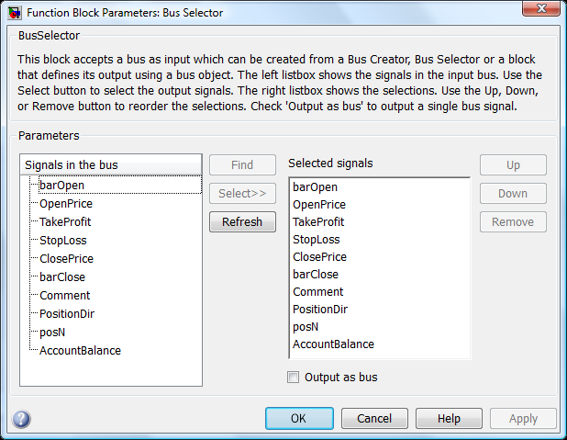Select Comment in the Selected signals list
567x440 pixels.
coord(317,291)
